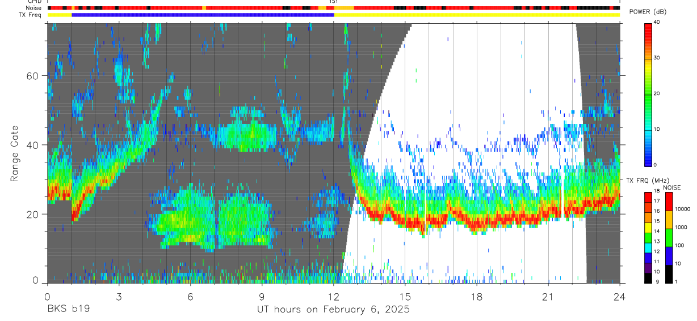Click the long yellow segment of TX Freq bar after 12 UT
697x321 pixels.
[x=477, y=15]
